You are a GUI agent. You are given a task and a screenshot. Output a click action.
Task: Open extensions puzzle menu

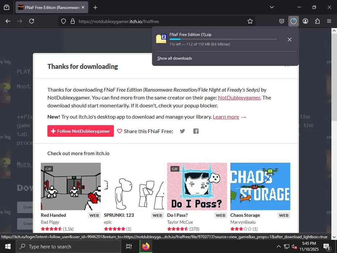pyautogui.click(x=317, y=21)
